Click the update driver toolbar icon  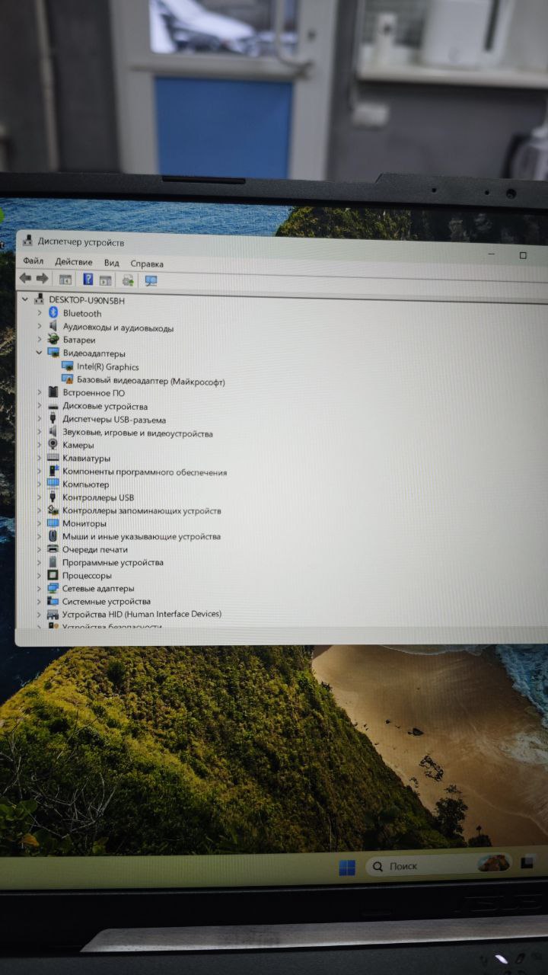(x=128, y=280)
